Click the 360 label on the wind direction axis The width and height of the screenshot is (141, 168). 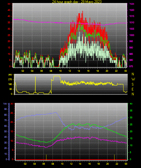[10, 75]
